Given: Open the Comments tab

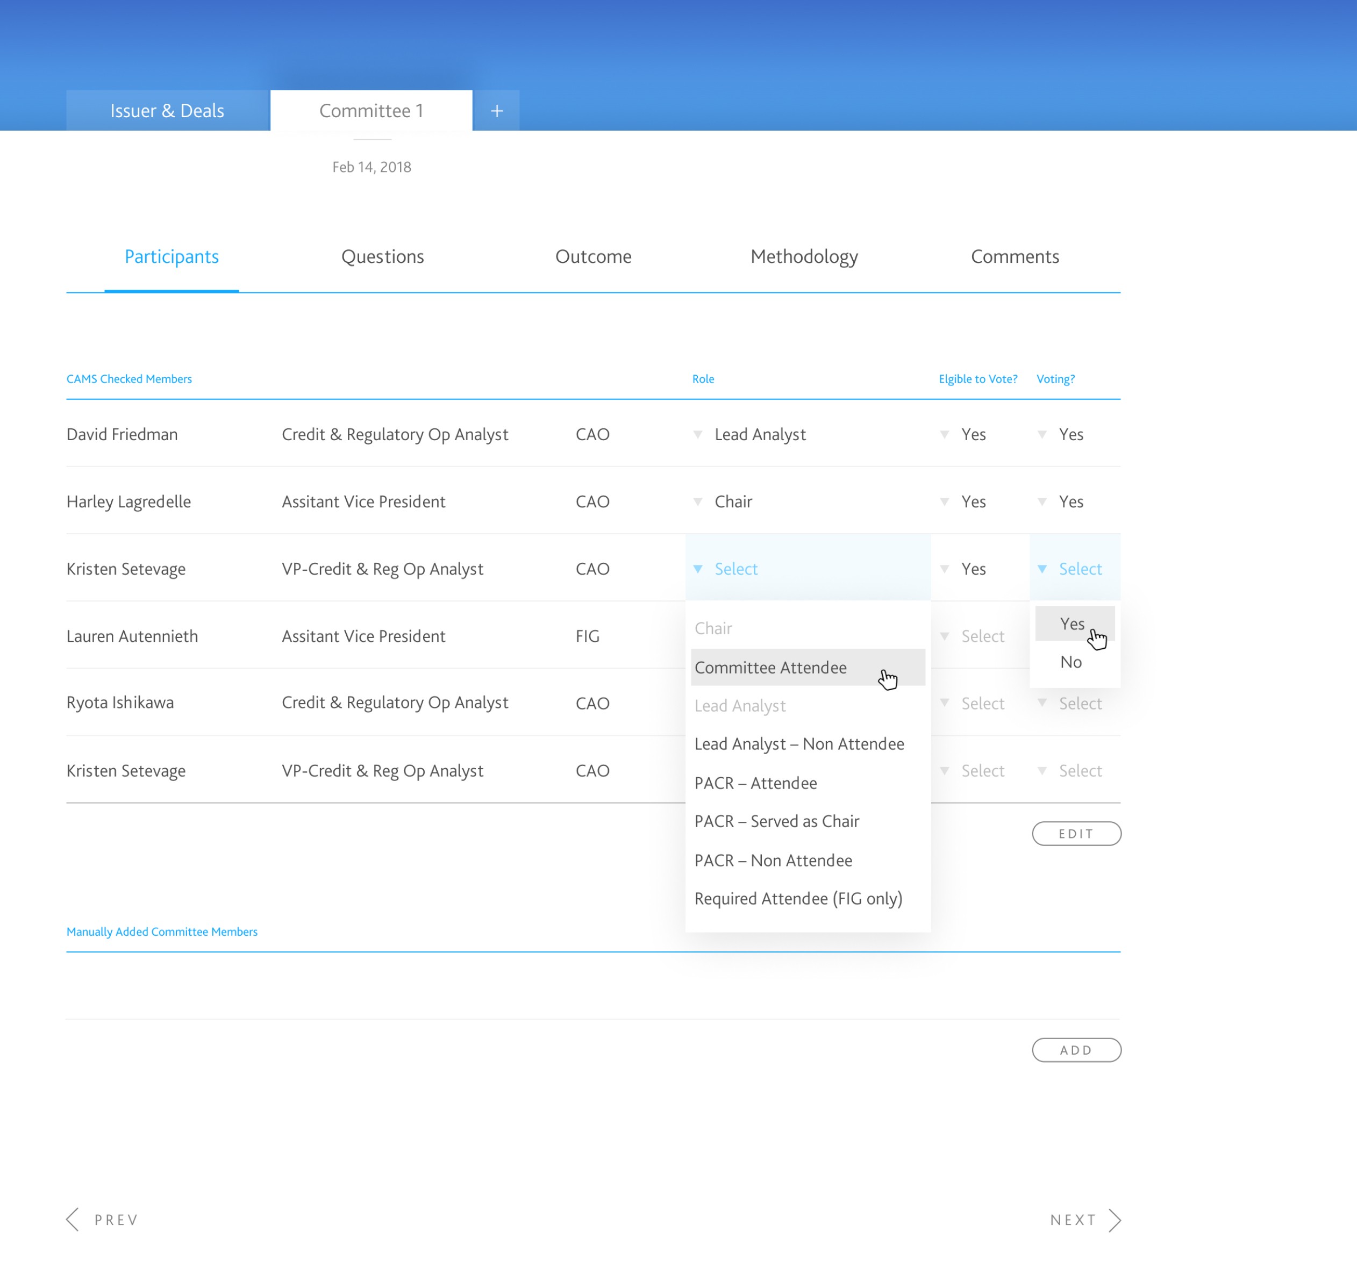Looking at the screenshot, I should pos(1015,256).
